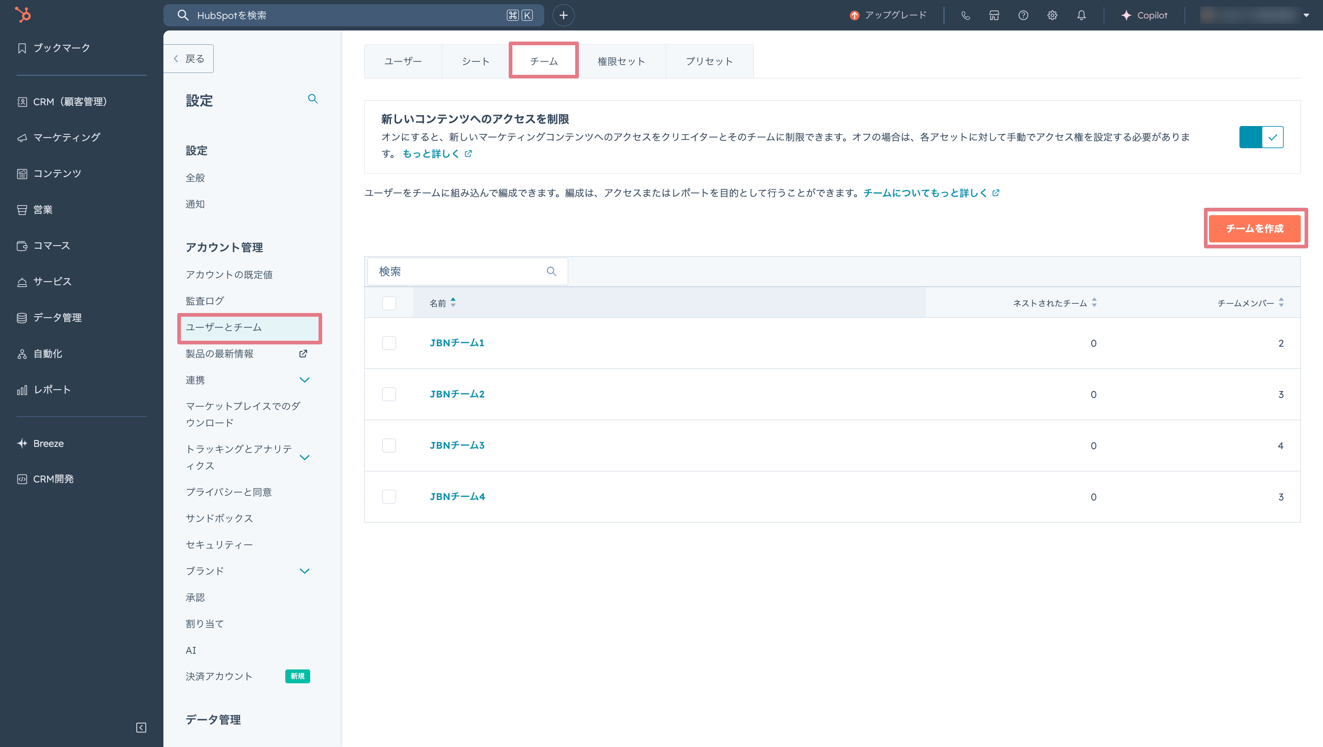Open 製品の最新情報 external link icon

(x=303, y=354)
